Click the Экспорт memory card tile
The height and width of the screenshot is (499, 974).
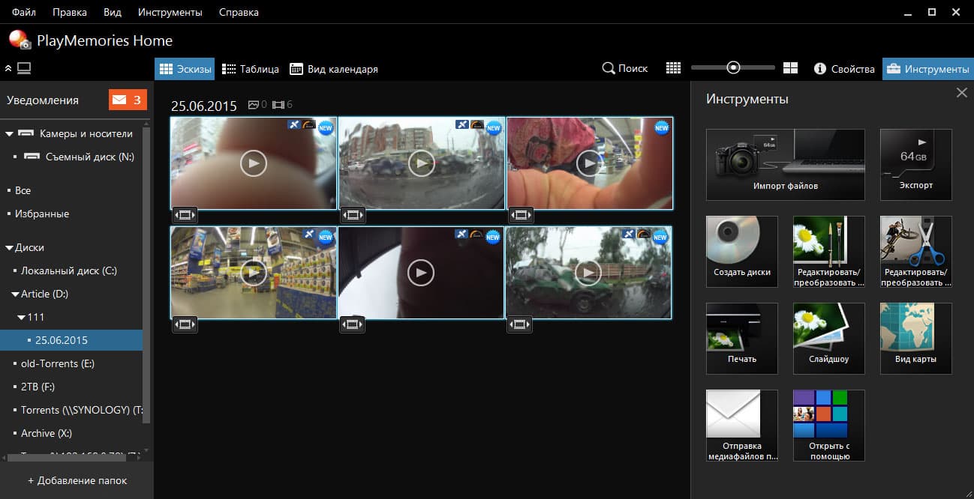click(915, 165)
